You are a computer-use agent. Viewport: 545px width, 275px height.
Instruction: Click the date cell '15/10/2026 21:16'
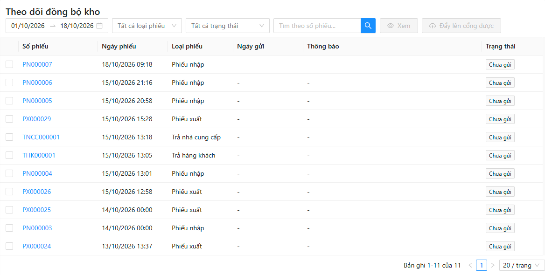tap(127, 82)
